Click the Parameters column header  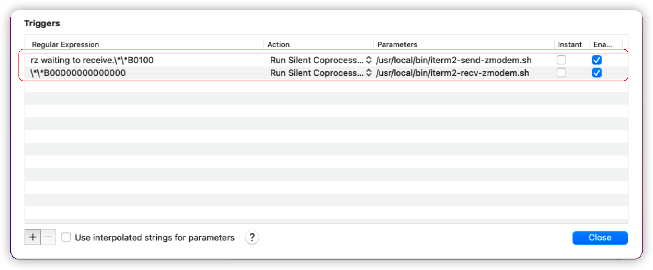coord(397,45)
